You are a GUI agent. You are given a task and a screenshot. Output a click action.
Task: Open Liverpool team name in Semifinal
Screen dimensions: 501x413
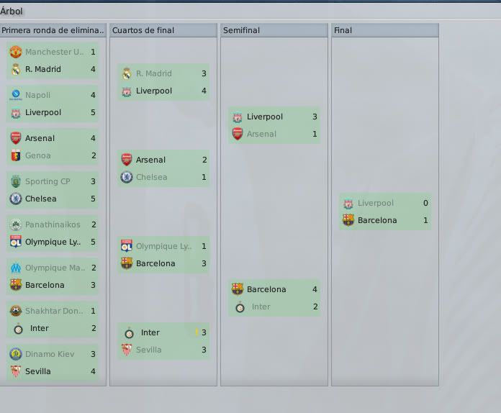tap(265, 117)
